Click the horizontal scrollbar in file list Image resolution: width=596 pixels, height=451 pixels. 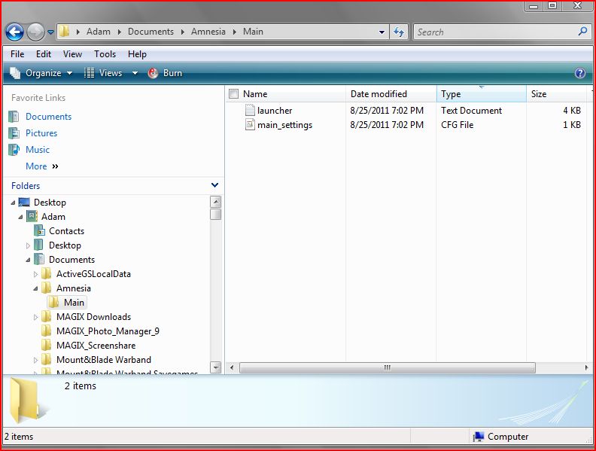[388, 367]
